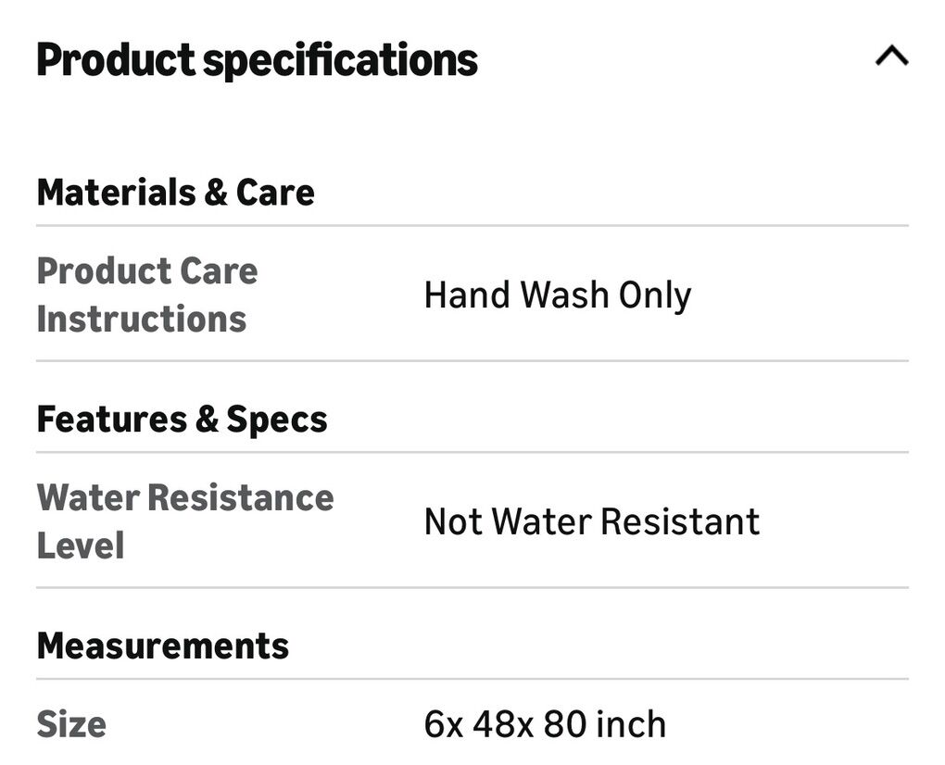Image resolution: width=945 pixels, height=765 pixels.
Task: Collapse the Product specifications section chevron
Action: click(x=891, y=57)
